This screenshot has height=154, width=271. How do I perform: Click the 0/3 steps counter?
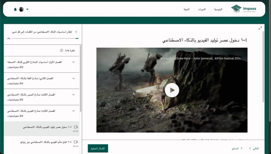(15, 67)
